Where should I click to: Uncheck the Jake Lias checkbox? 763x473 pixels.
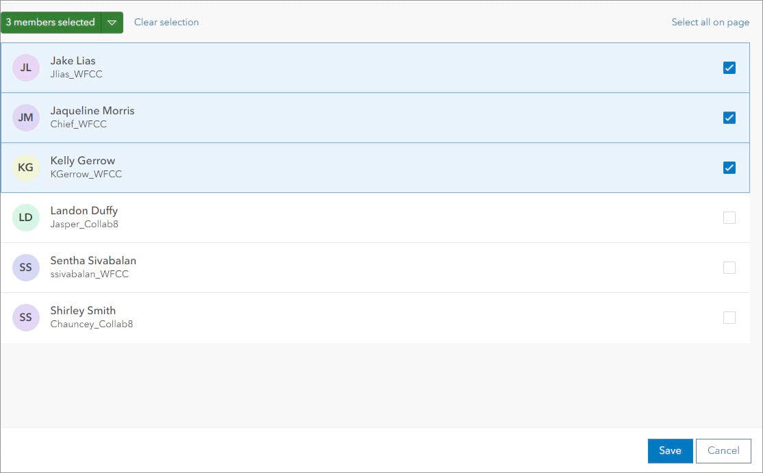click(729, 68)
